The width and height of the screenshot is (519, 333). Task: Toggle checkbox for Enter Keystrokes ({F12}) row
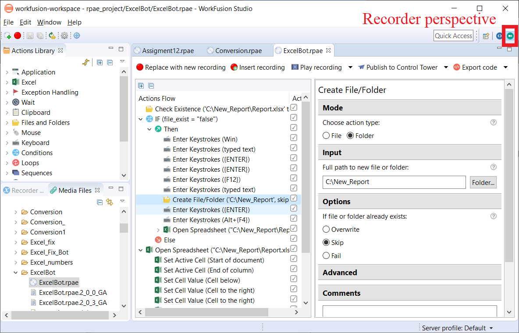point(294,178)
